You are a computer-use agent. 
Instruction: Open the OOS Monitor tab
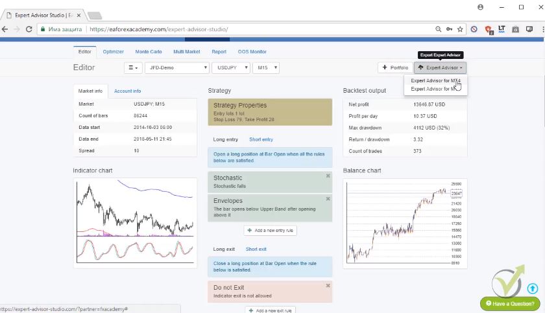[x=252, y=52]
